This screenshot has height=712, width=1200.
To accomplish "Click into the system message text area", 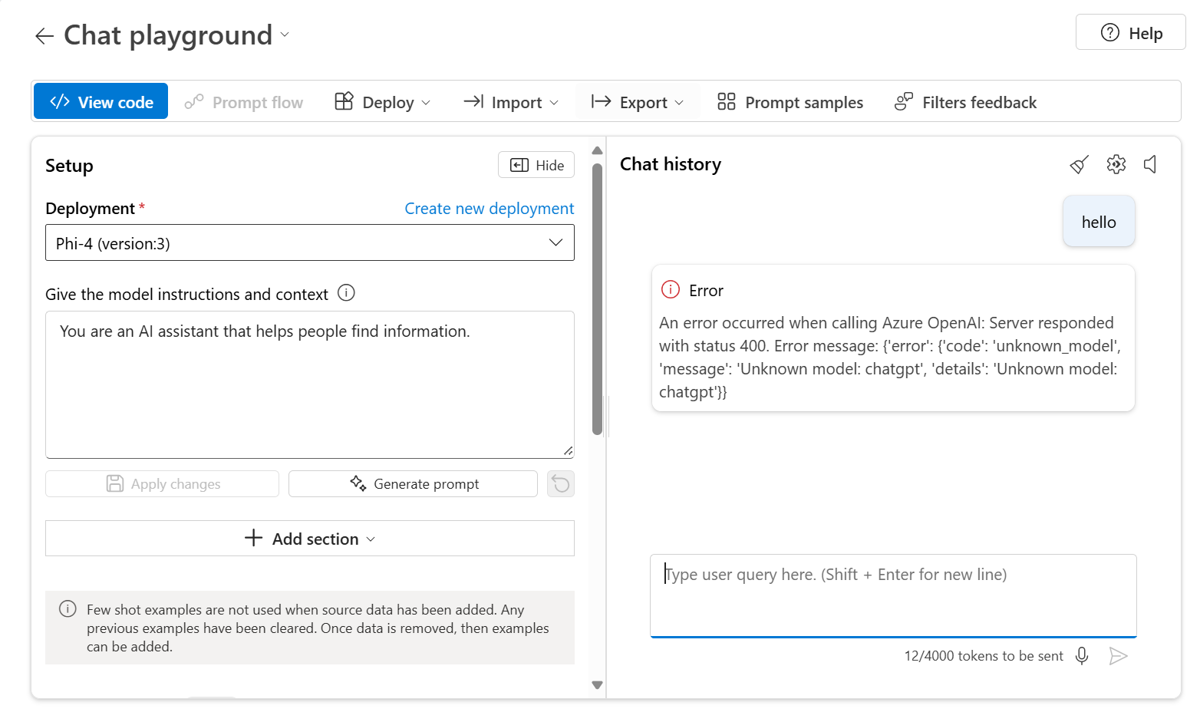I will pos(310,384).
